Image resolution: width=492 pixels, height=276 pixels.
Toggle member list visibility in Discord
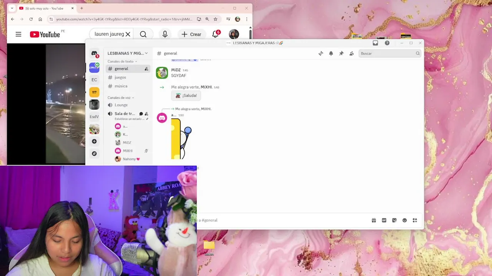351,53
